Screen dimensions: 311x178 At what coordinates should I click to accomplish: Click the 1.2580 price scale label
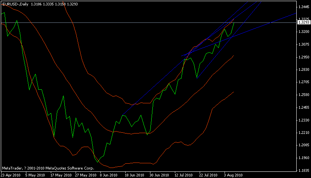click(x=304, y=95)
